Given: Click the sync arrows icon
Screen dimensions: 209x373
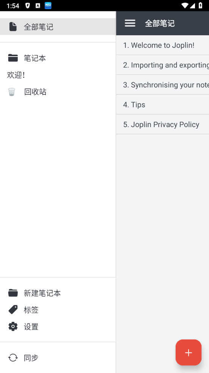Looking at the screenshot, I should click(x=13, y=357).
